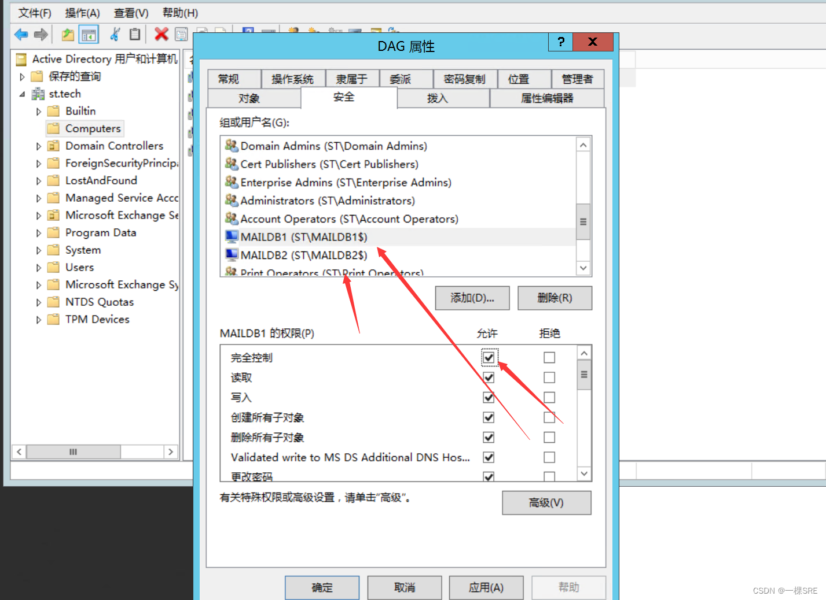Click the Builtin folder icon
Viewport: 826px width, 600px height.
pos(53,111)
